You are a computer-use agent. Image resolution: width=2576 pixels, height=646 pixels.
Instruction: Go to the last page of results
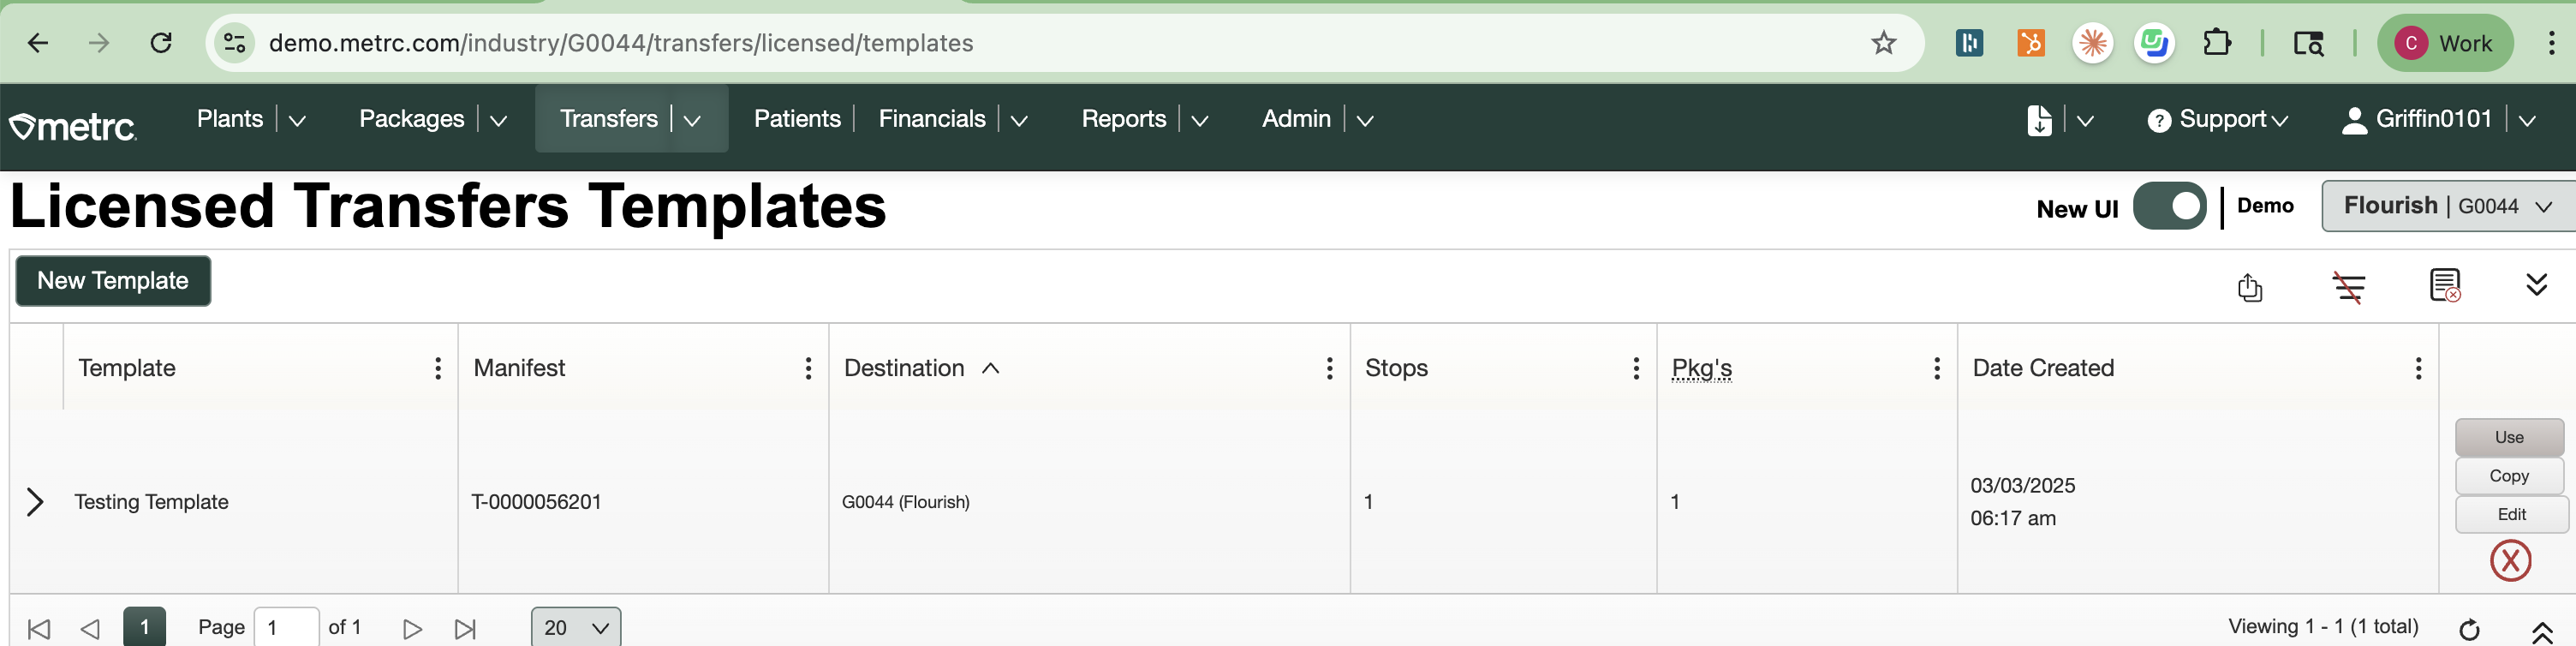tap(465, 629)
